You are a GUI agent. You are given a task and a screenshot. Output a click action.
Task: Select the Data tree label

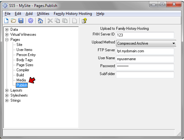14,29
